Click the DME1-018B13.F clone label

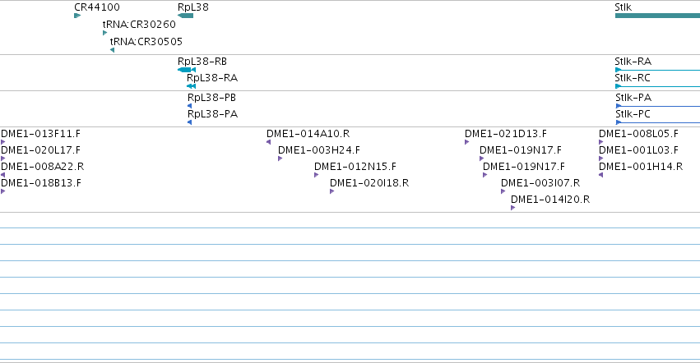coord(41,183)
